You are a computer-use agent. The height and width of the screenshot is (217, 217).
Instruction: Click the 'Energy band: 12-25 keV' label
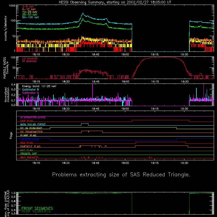click(39, 86)
